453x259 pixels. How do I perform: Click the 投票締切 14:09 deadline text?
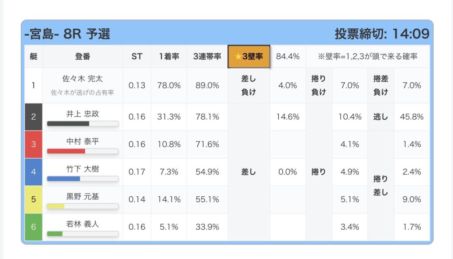click(x=381, y=34)
